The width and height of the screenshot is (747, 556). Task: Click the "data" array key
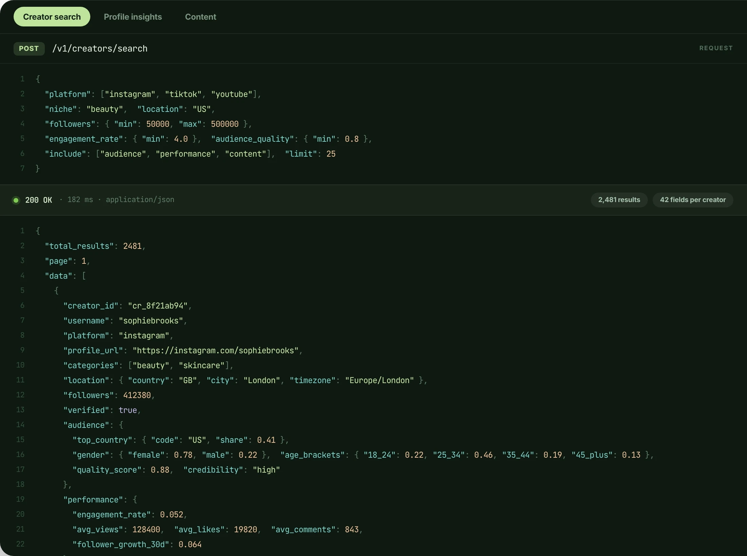pyautogui.click(x=58, y=276)
